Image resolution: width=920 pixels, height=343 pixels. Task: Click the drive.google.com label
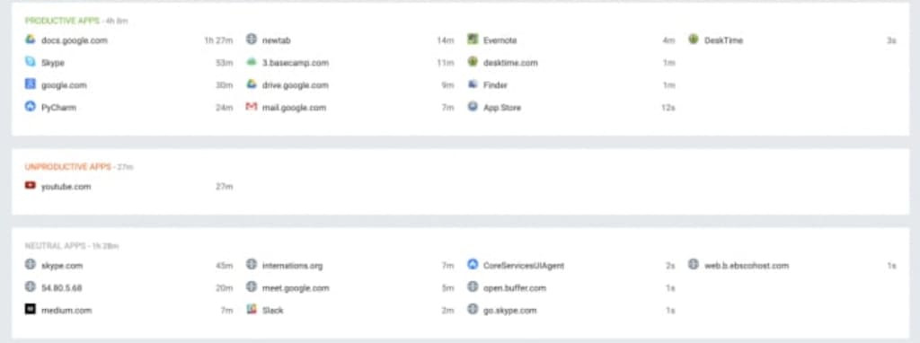tap(295, 85)
